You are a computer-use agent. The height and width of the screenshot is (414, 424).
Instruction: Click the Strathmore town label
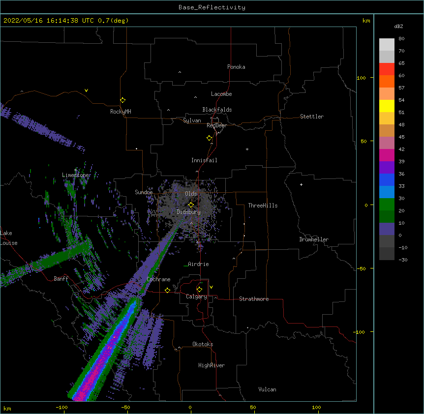coord(254,299)
